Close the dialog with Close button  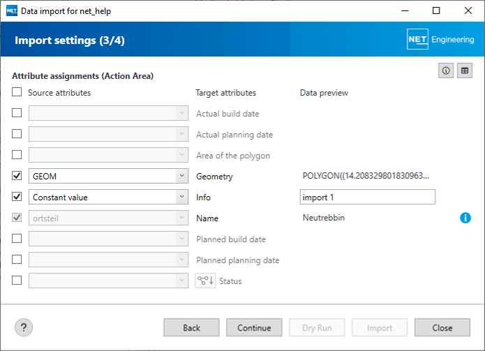tap(442, 327)
